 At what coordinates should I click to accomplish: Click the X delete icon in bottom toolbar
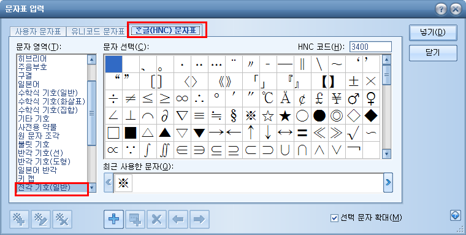[x=156, y=219]
